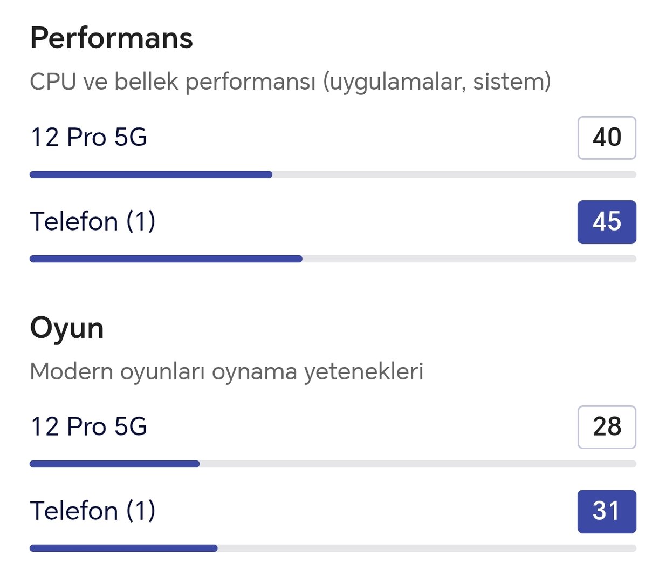The height and width of the screenshot is (583, 666).
Task: Select the CPU ve bellek performansı description
Action: pyautogui.click(x=290, y=82)
